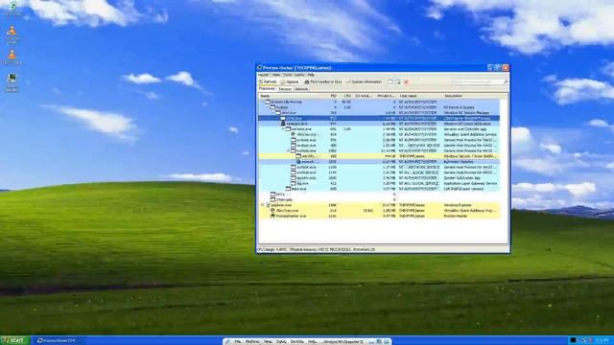This screenshot has height=345, width=614.
Task: Select the System process row
Action: 379,107
